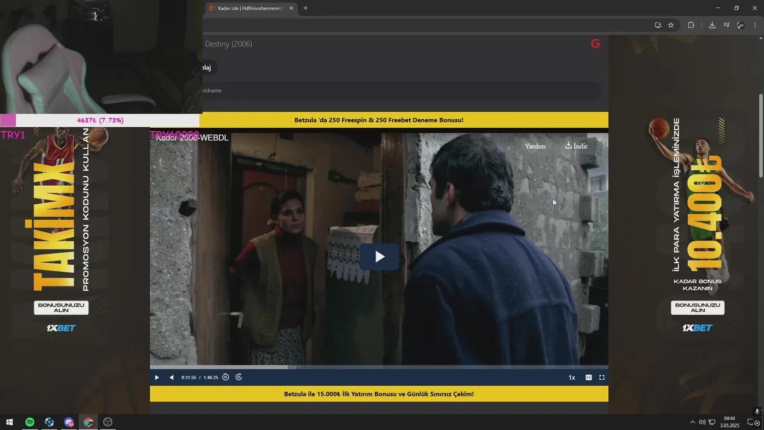Toggle closed captions in the player
The image size is (764, 430).
point(589,377)
